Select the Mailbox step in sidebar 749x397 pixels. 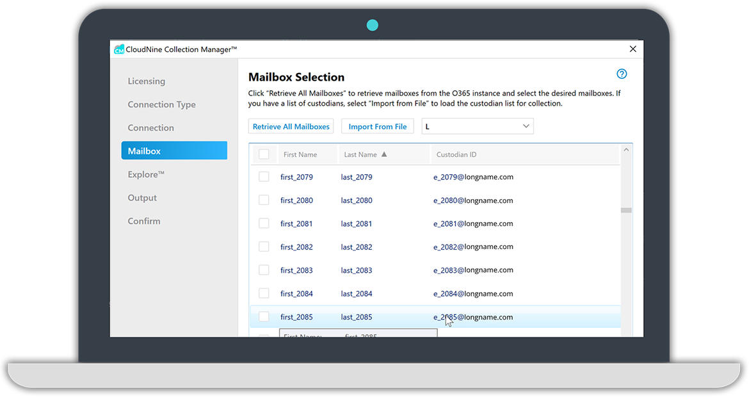click(174, 150)
